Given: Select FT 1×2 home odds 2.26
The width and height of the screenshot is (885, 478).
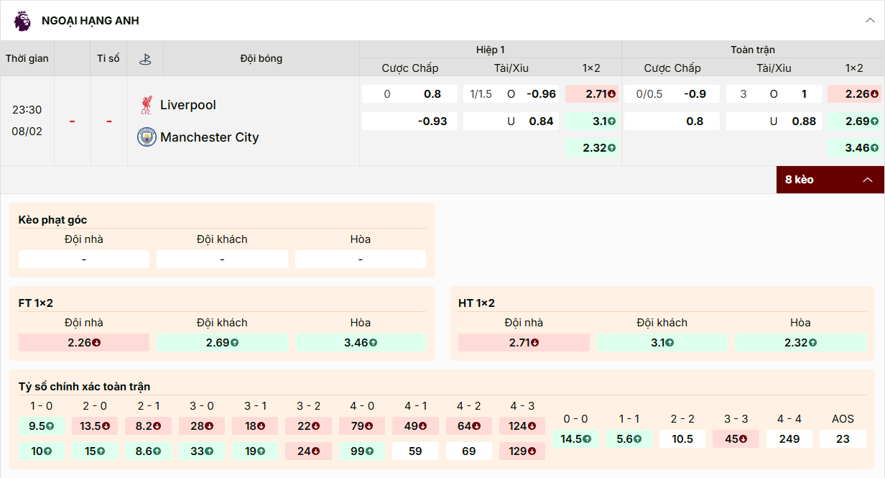Looking at the screenshot, I should pyautogui.click(x=84, y=343).
